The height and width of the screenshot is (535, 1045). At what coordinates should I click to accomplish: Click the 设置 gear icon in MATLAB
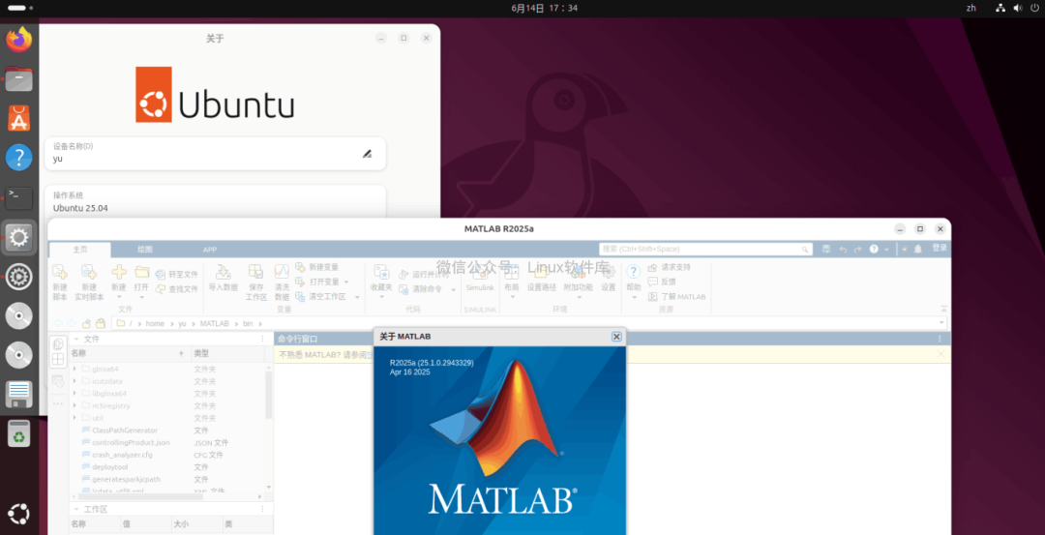tap(608, 272)
